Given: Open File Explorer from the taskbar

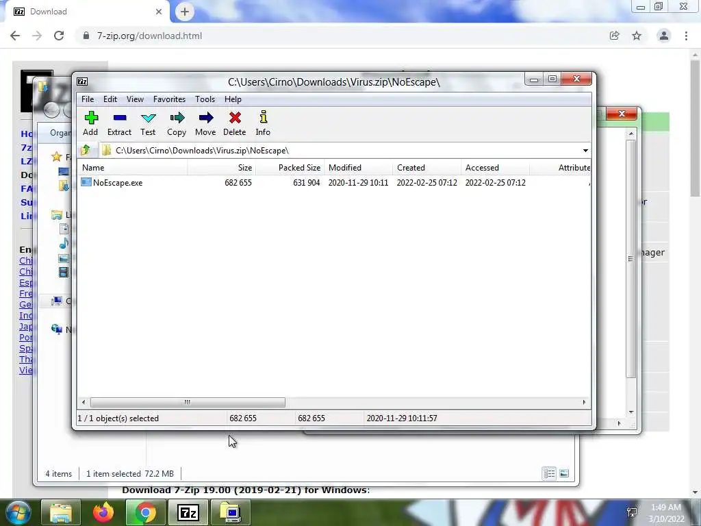Looking at the screenshot, I should [x=61, y=512].
